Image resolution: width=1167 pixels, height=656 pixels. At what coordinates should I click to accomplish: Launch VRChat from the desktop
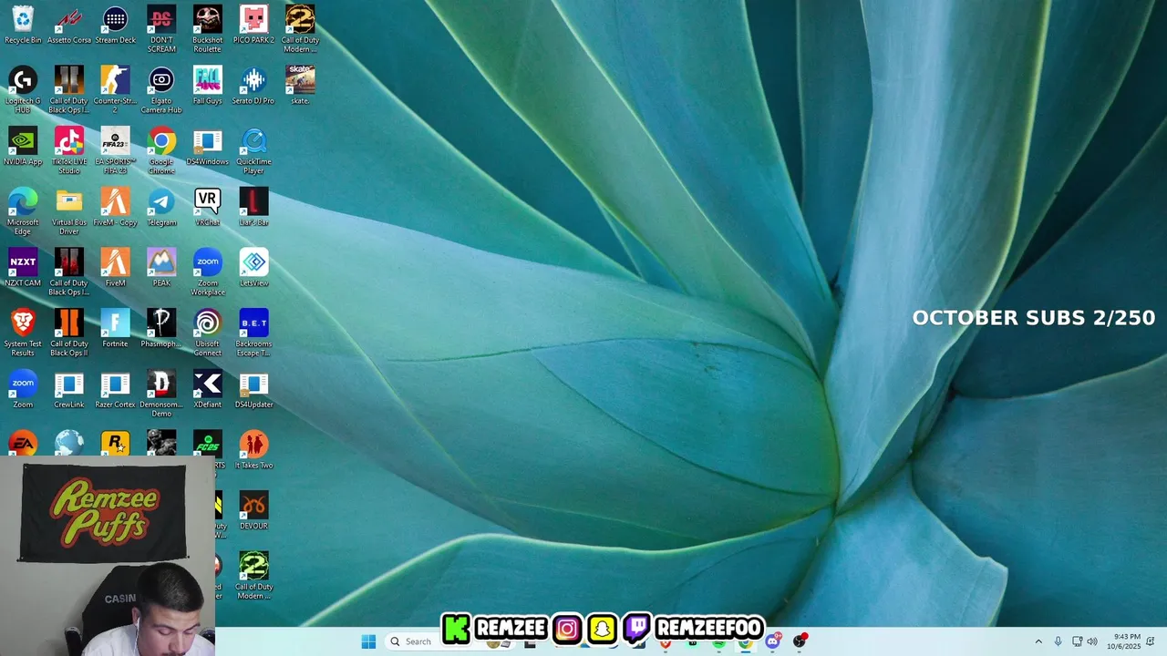[x=208, y=207]
